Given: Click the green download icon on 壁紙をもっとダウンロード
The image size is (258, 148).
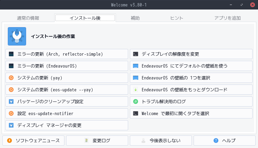Looking at the screenshot, I should (x=136, y=90).
